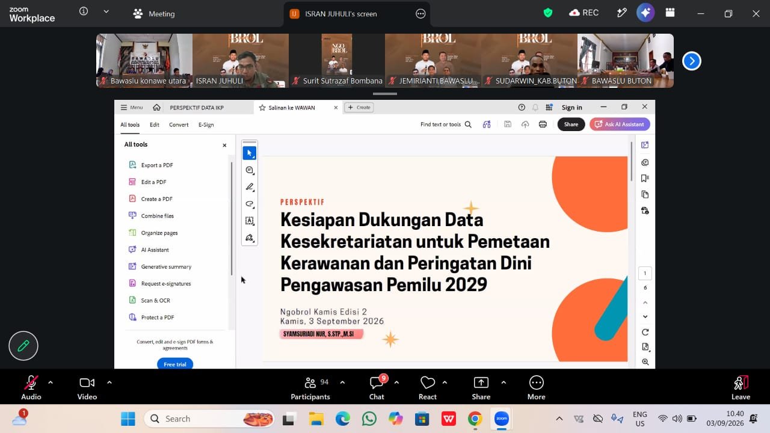Unmute the Audio microphone
This screenshot has width=770, height=433.
click(31, 387)
